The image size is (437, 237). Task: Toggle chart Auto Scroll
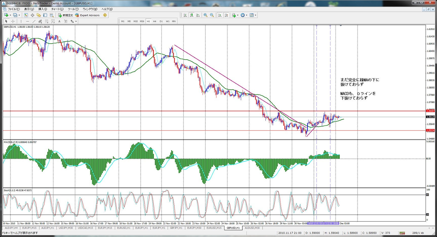coord(220,15)
